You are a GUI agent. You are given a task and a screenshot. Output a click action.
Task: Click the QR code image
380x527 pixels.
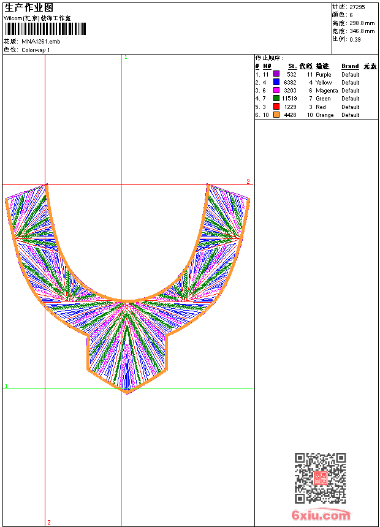point(320,478)
